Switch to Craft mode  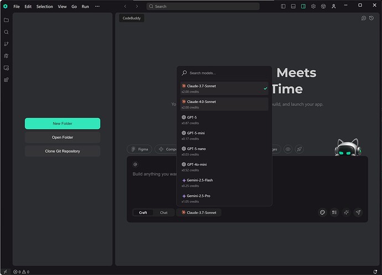click(143, 212)
